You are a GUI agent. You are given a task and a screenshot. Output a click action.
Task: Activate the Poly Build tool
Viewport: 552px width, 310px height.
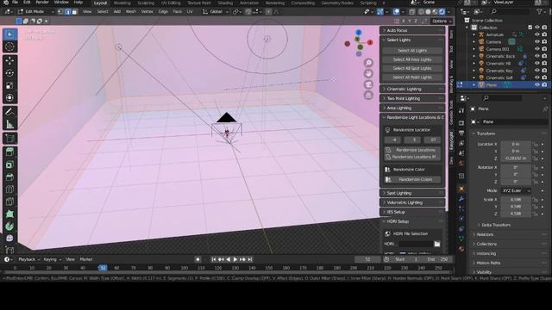9,214
